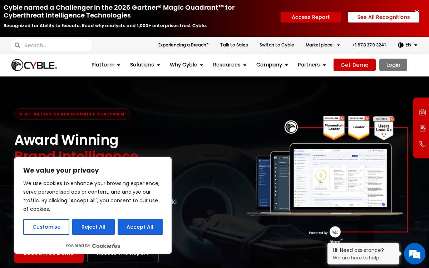The image size is (429, 268).
Task: Click the Login button
Action: [393, 65]
